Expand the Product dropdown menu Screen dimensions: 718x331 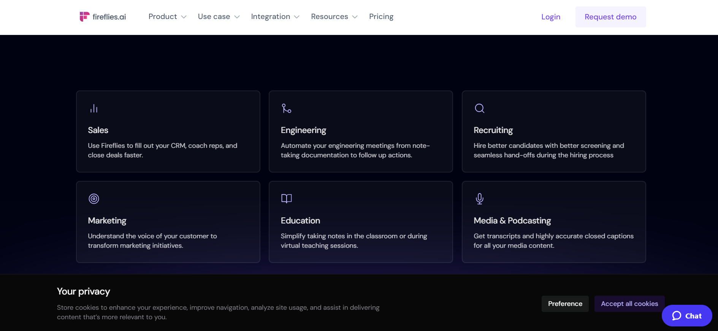(167, 17)
